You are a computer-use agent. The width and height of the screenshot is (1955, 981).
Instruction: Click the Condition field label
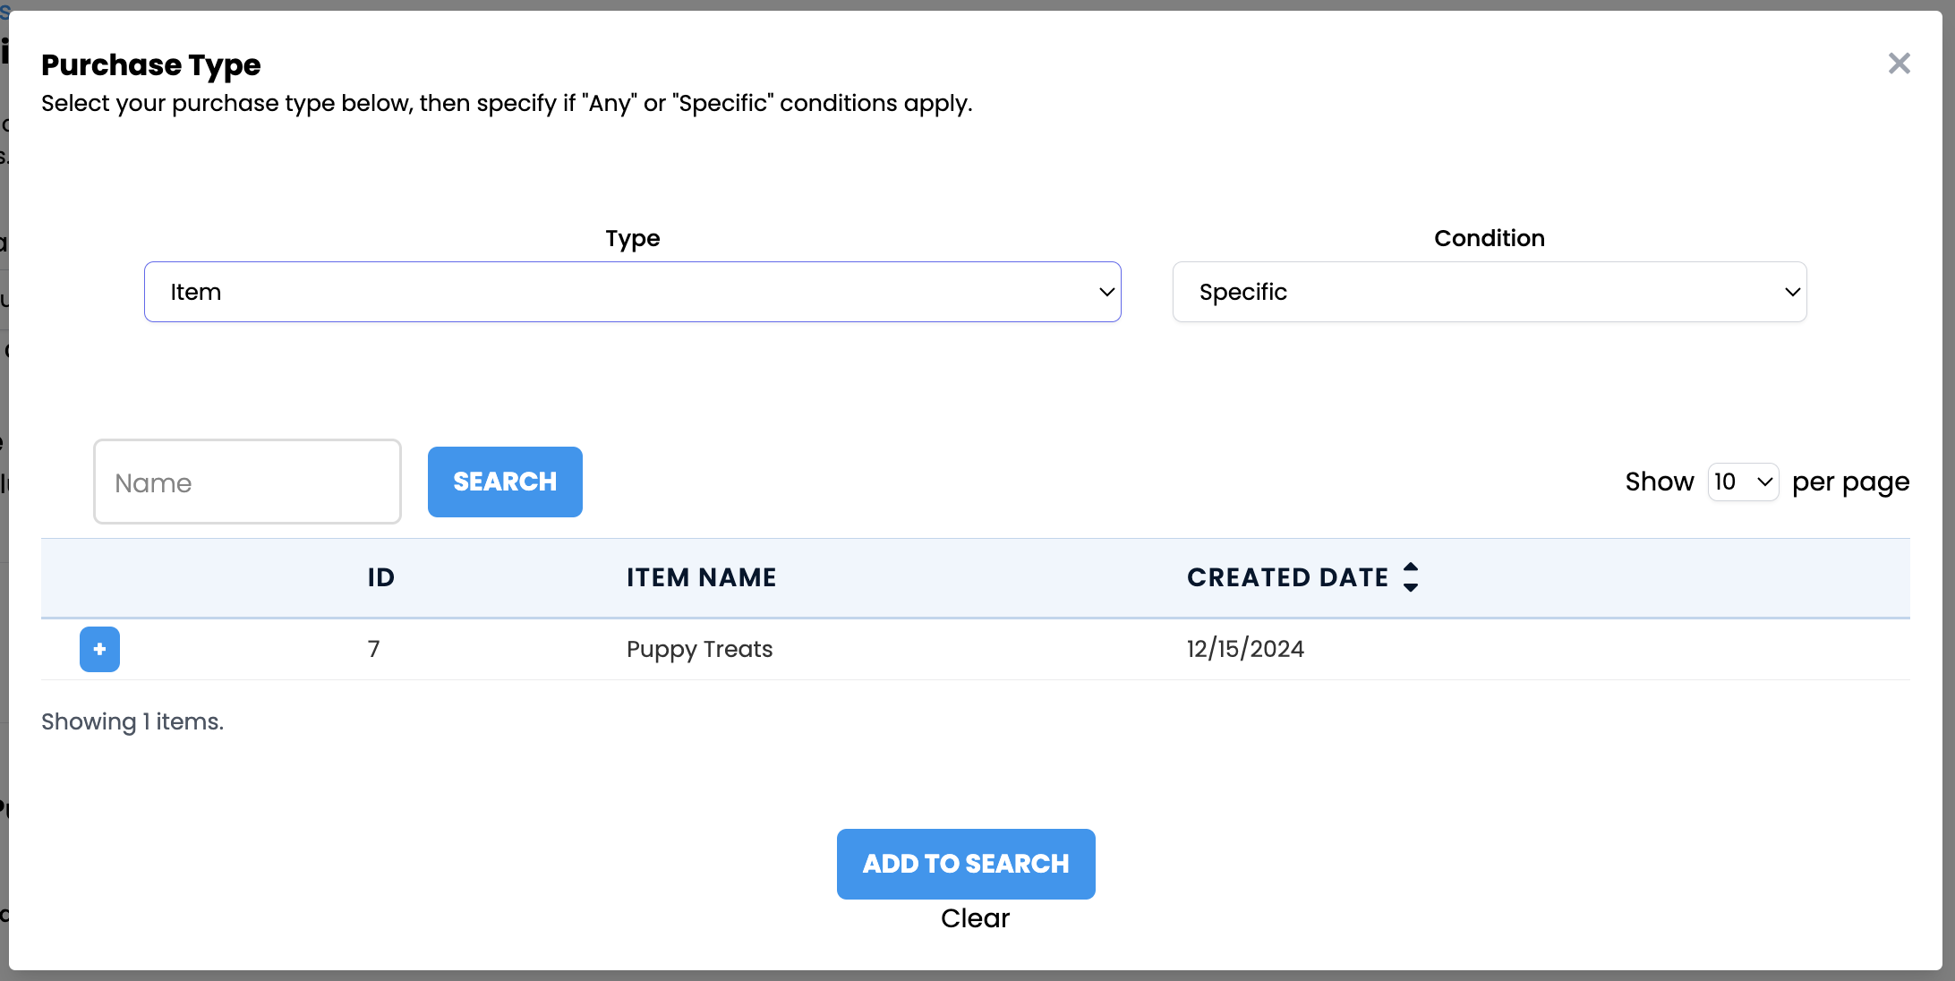click(x=1489, y=238)
